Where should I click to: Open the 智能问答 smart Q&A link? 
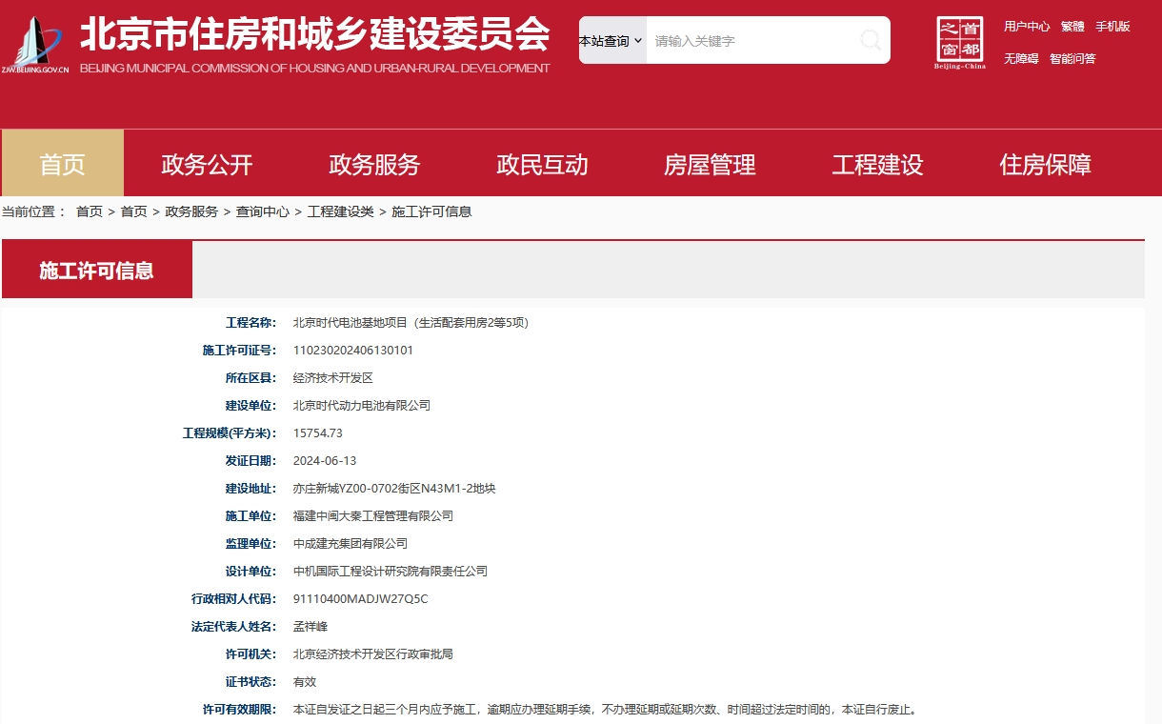pyautogui.click(x=1072, y=59)
